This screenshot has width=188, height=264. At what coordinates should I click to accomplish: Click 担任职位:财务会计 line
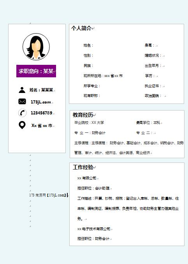93,239
